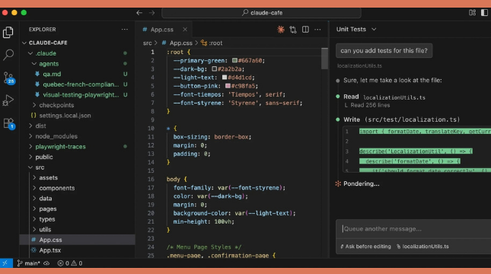
Task: Click the src breadcrumb segment
Action: [147, 43]
